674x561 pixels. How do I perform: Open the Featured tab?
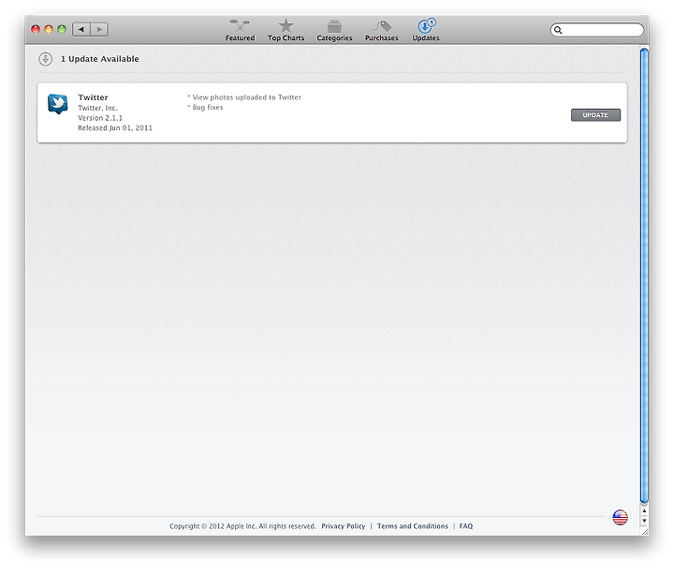(x=240, y=31)
